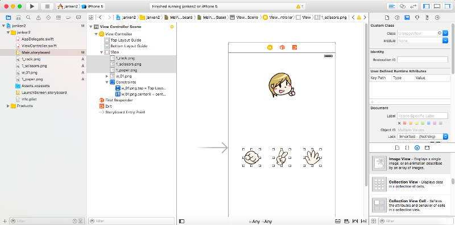Open the Symbol navigator tab
Screen dimensions: 455x225
18,18
